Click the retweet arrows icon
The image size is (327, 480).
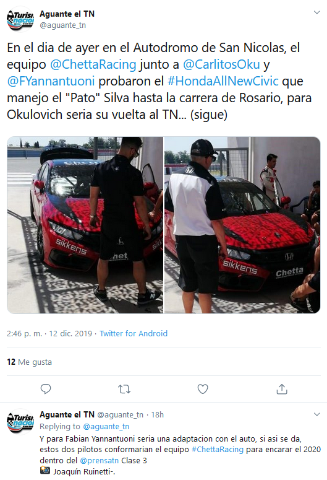tap(124, 389)
